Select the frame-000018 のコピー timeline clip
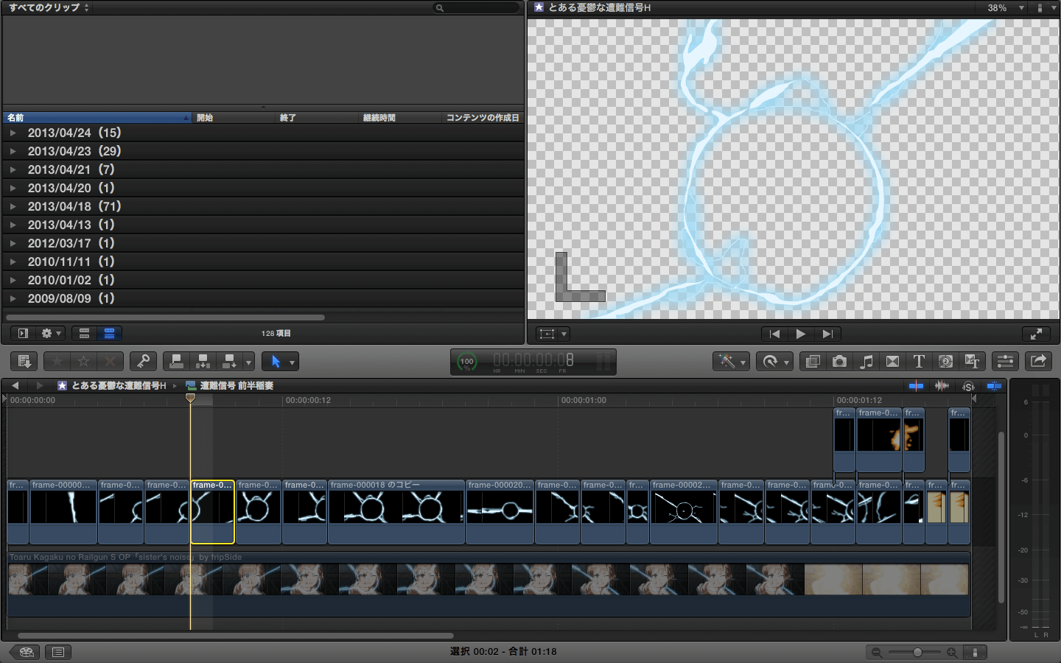 pos(396,512)
